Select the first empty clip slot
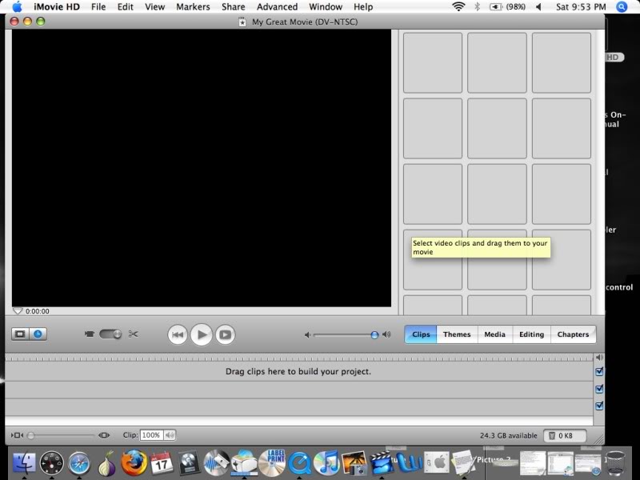640x480 pixels. pyautogui.click(x=433, y=63)
